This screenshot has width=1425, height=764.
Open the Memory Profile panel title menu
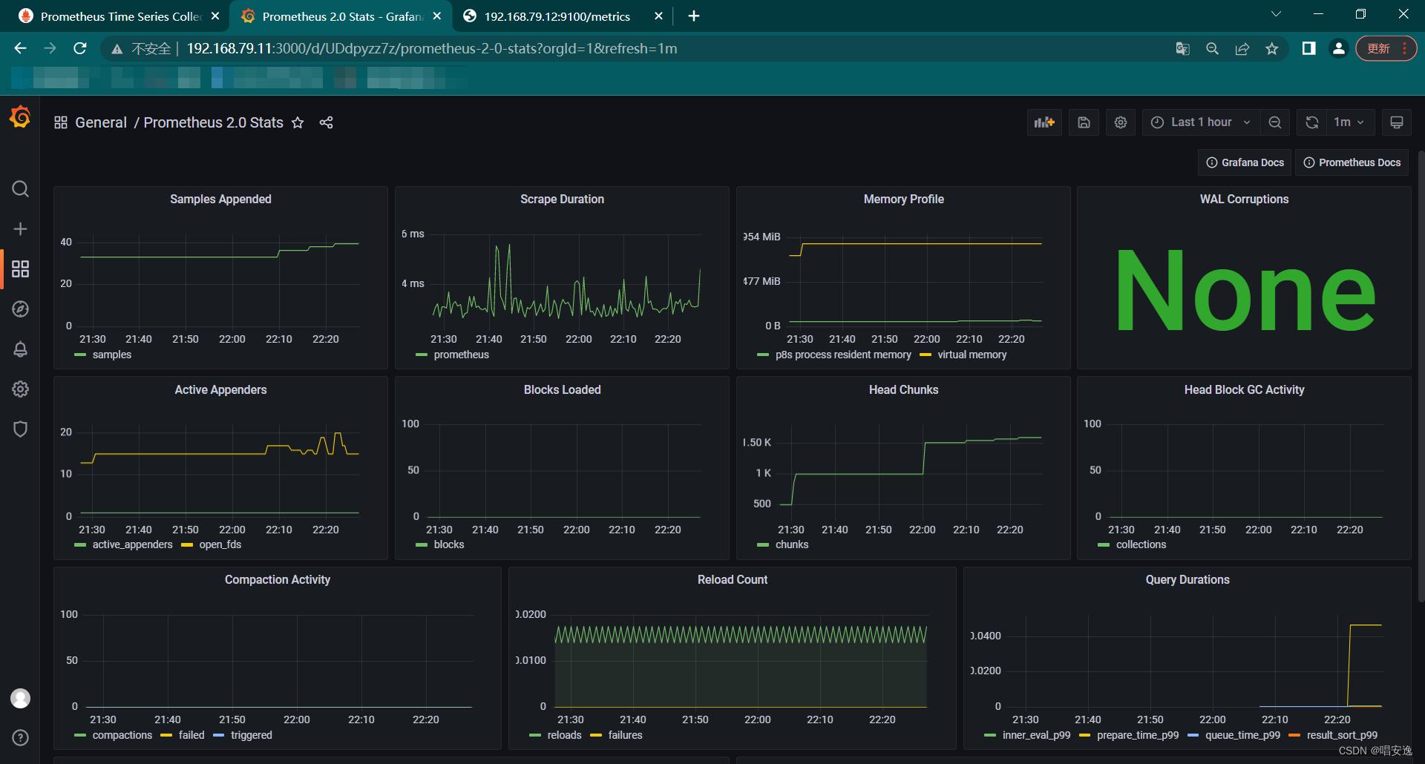tap(903, 199)
